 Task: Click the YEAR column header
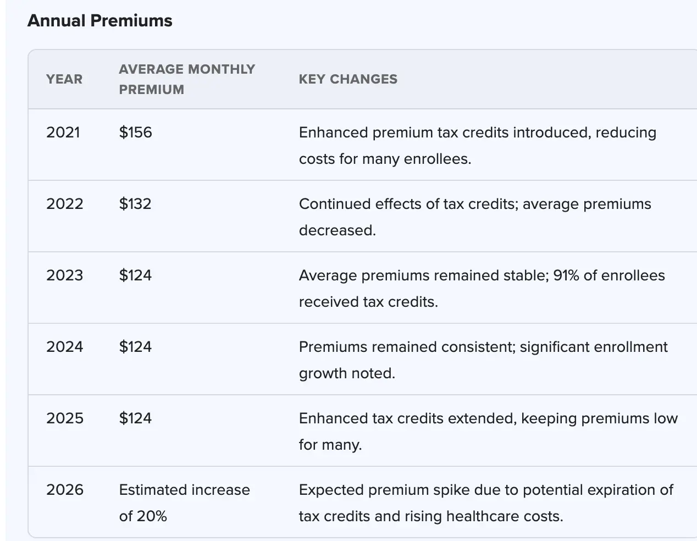coord(64,79)
